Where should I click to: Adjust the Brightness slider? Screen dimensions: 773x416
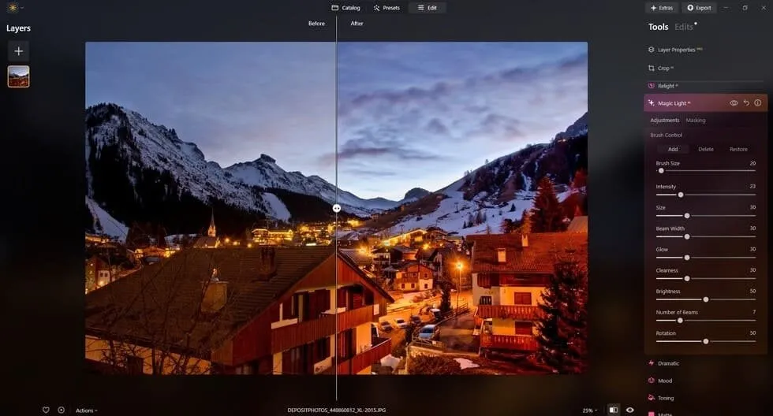pyautogui.click(x=706, y=299)
